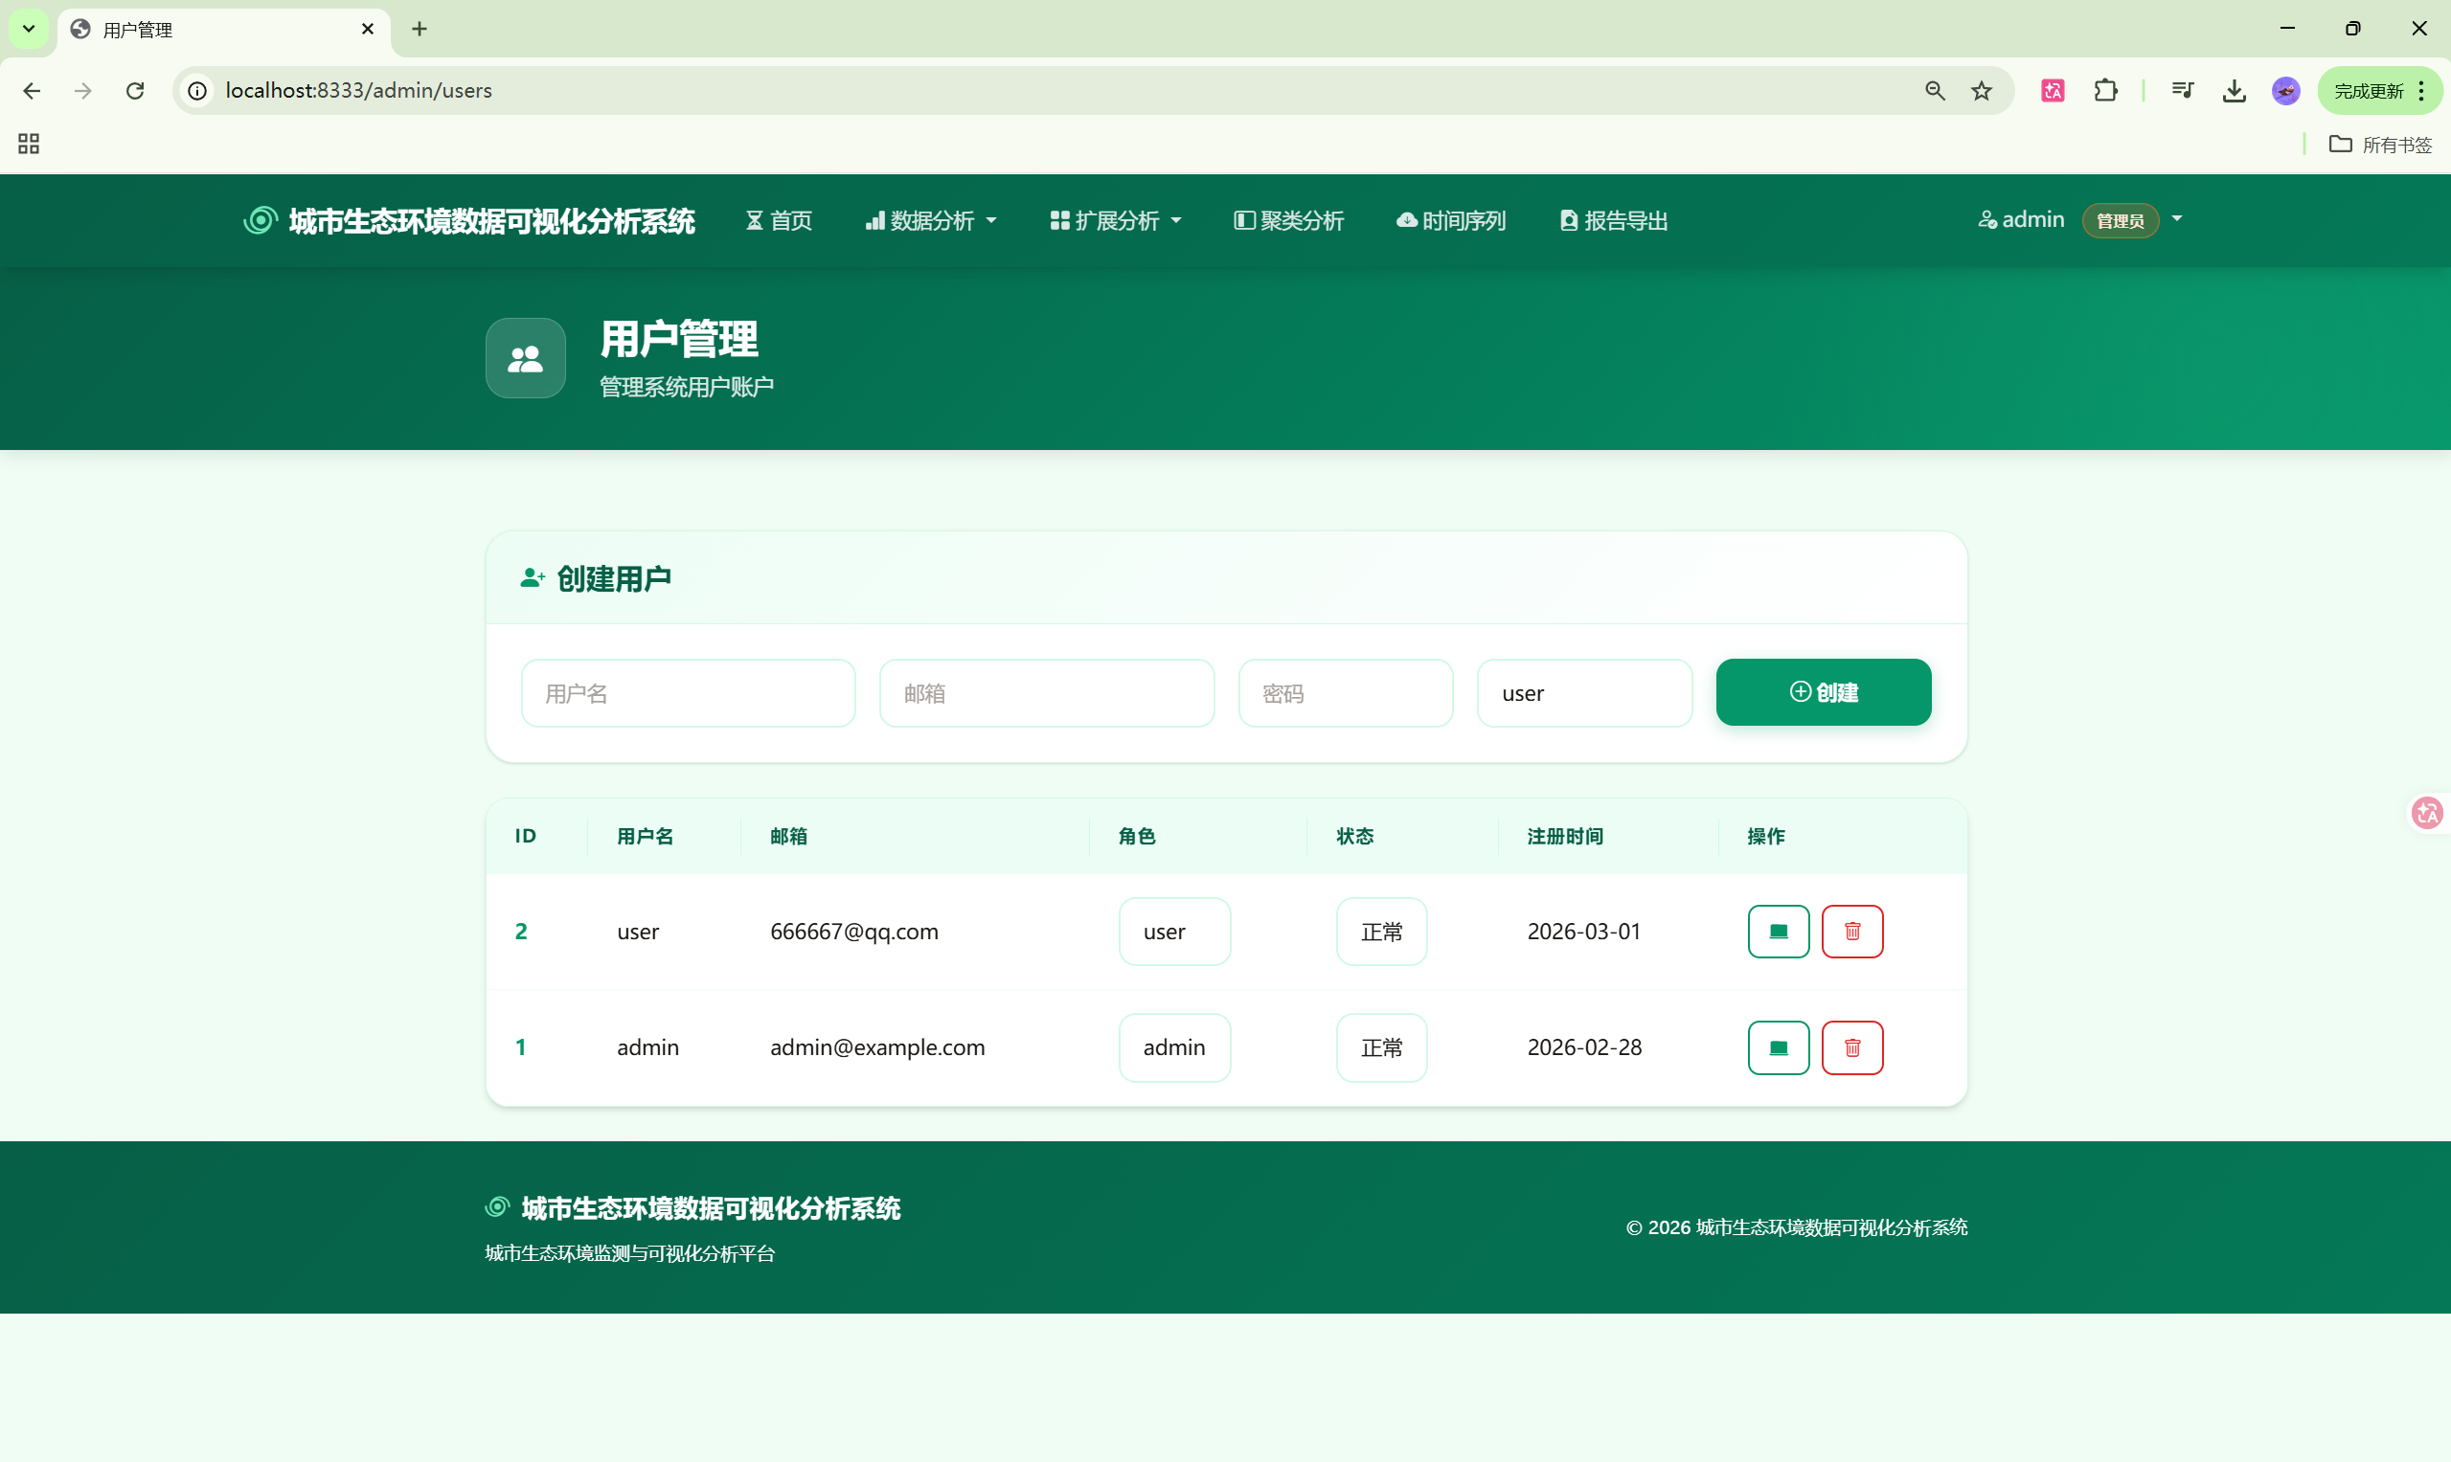Open a new browser tab
Image resolution: width=2451 pixels, height=1462 pixels.
[x=419, y=29]
